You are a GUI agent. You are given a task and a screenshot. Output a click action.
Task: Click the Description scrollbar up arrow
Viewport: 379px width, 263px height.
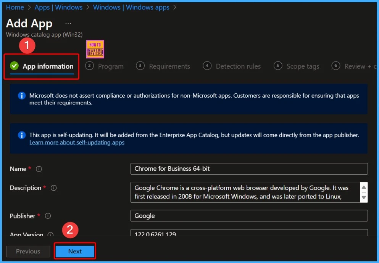[363, 187]
